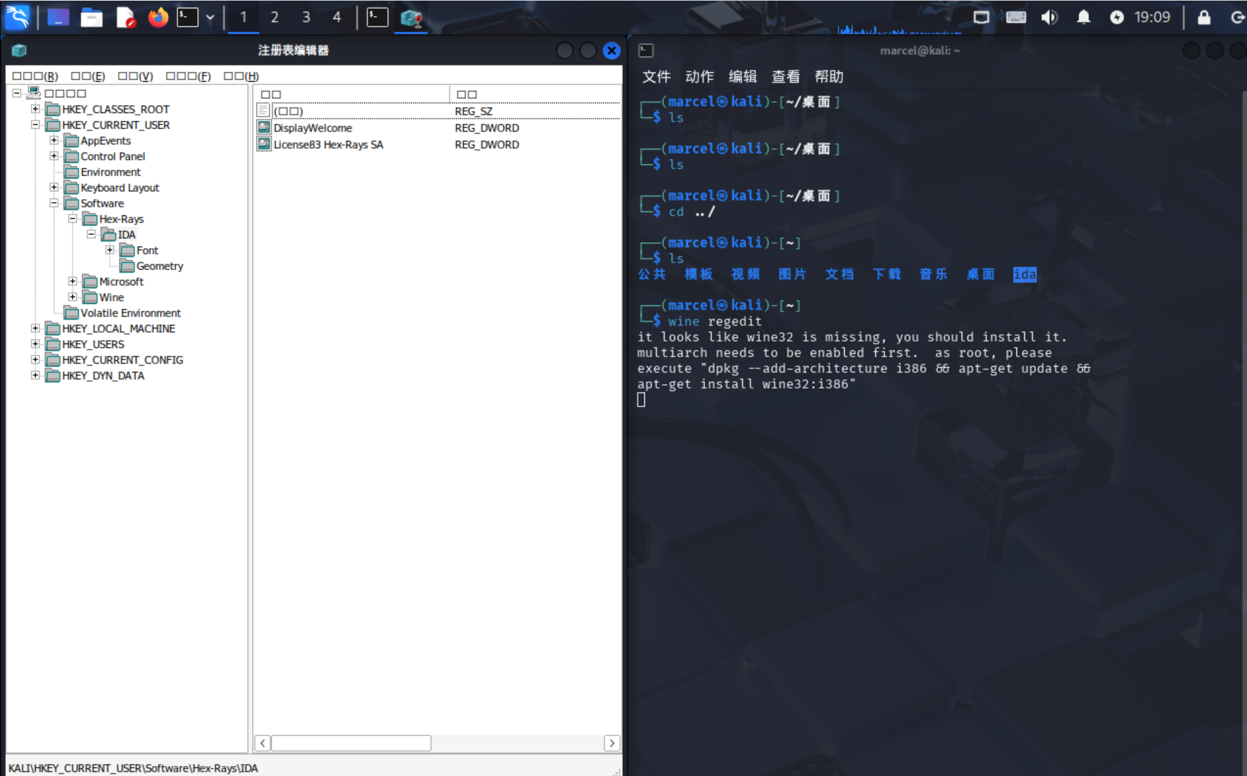This screenshot has height=776, width=1247.
Task: Click the right scroll arrow in values pane
Action: pyautogui.click(x=612, y=743)
